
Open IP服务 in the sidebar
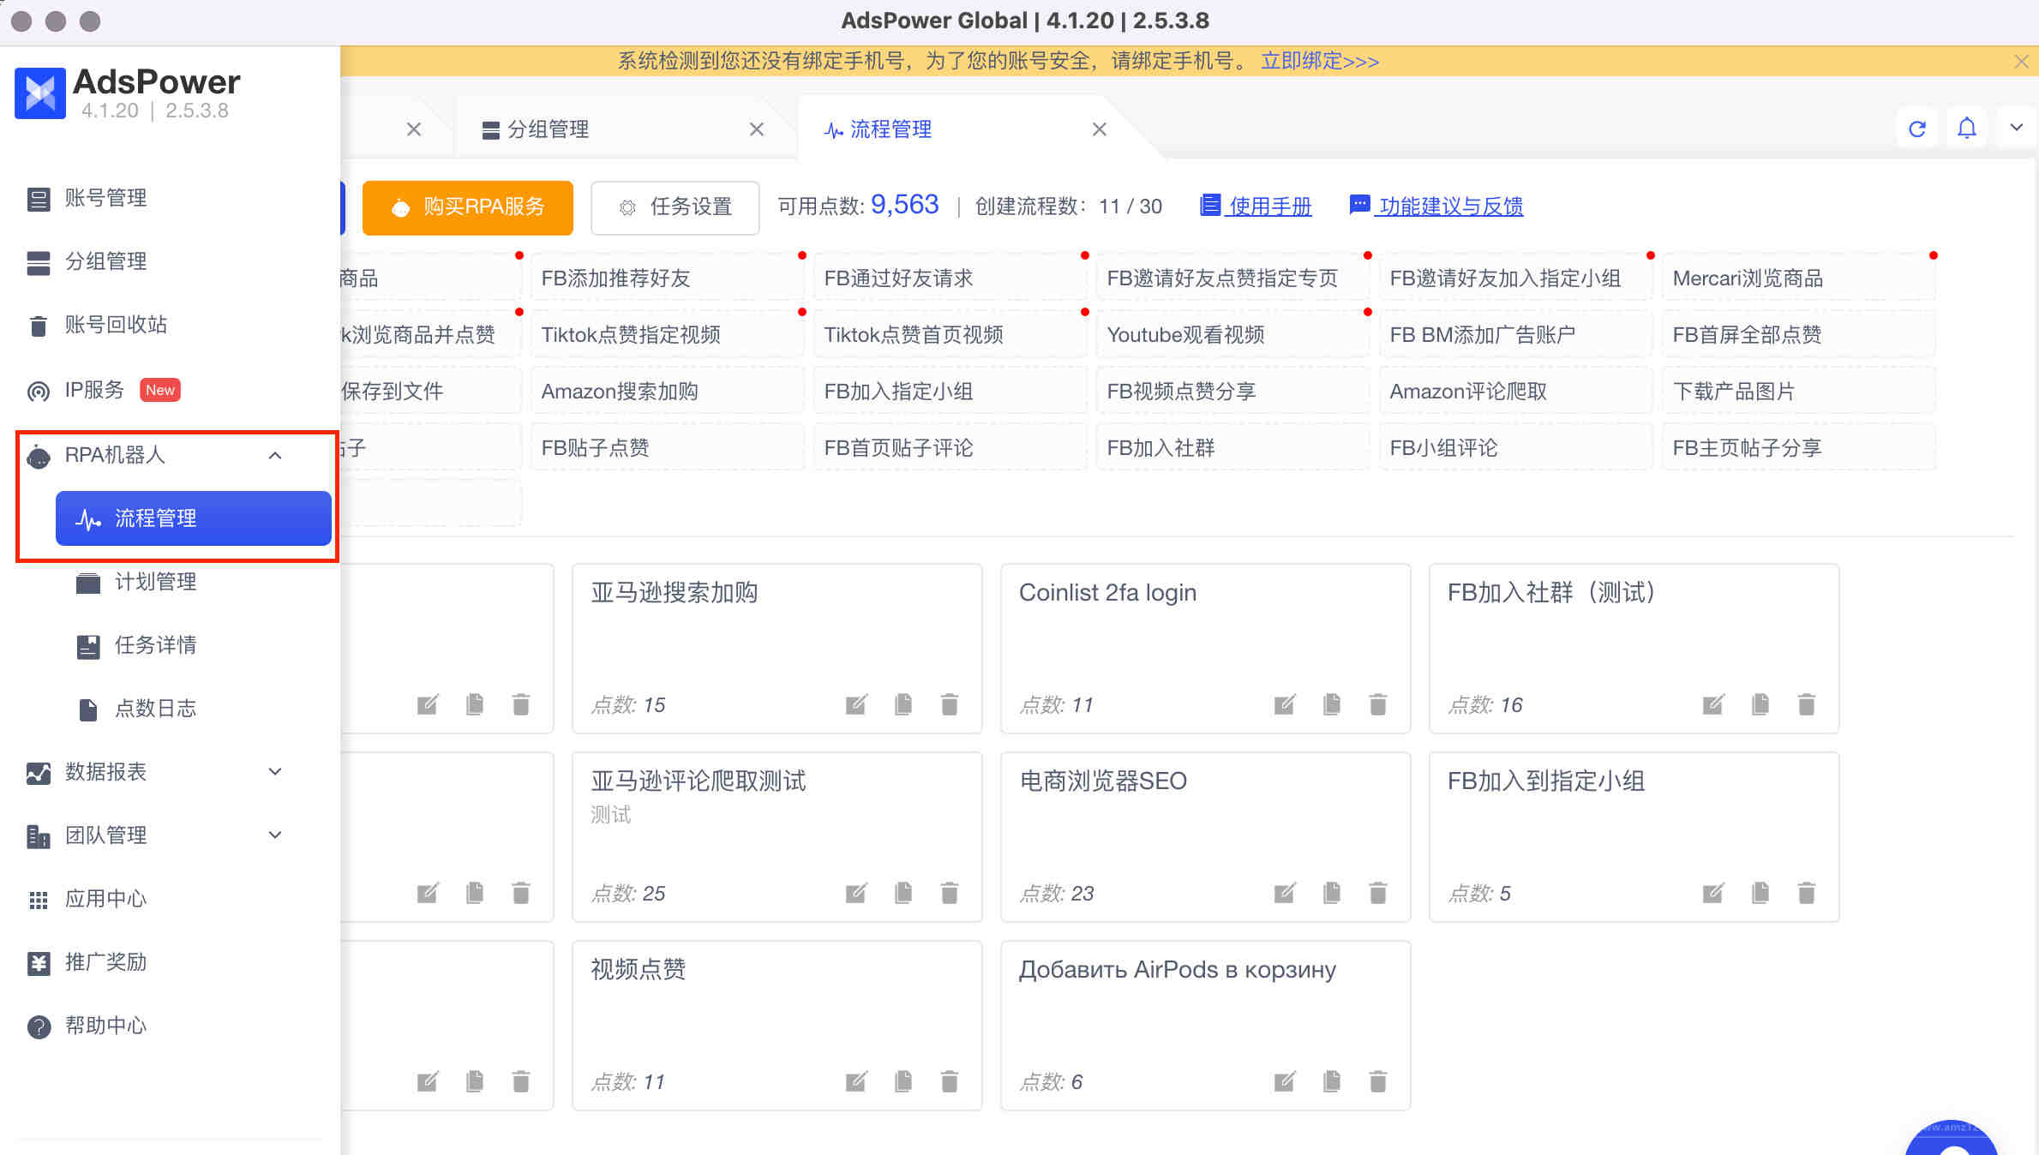click(x=94, y=390)
